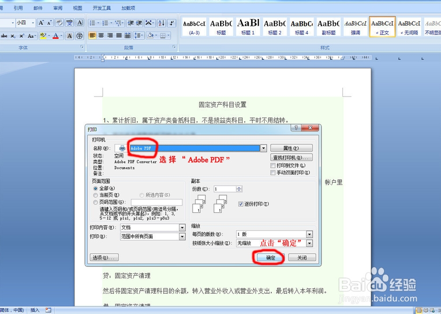Open the highlight color dropdown arrow
This screenshot has height=314, width=441.
pyautogui.click(x=49, y=36)
